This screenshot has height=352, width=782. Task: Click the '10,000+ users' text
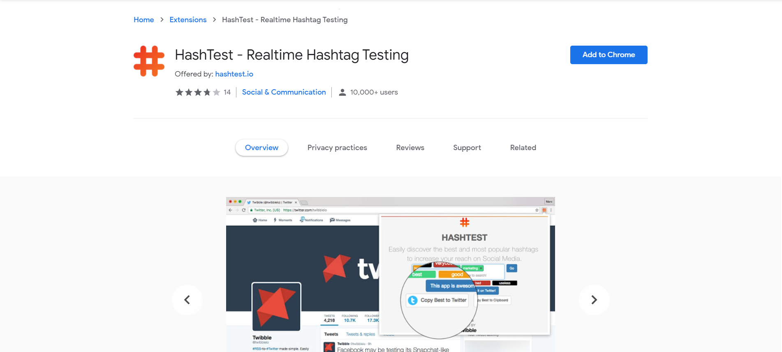coord(374,92)
